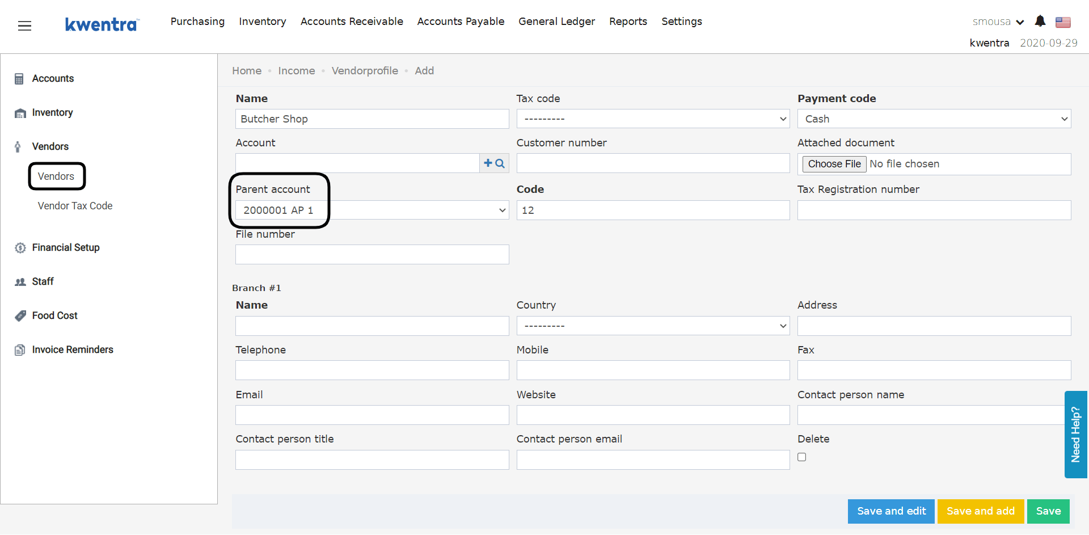Image resolution: width=1089 pixels, height=535 pixels.
Task: Click the Food Cost tag icon
Action: pos(20,316)
